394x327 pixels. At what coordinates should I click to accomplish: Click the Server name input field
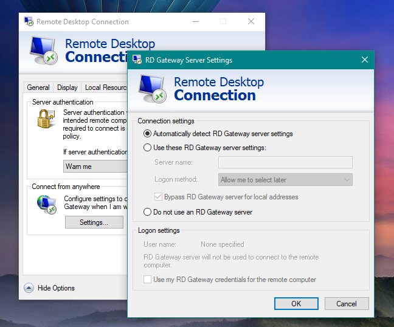(285, 162)
